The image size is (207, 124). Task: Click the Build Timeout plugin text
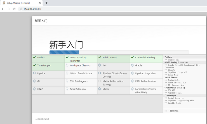pyautogui.click(x=110, y=58)
